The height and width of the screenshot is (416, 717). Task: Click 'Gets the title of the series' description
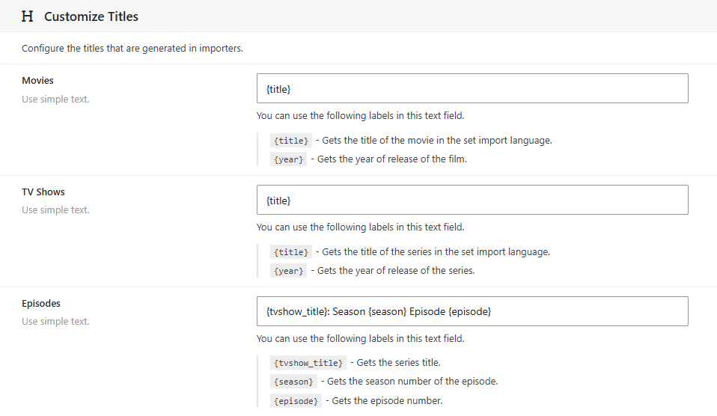(436, 252)
